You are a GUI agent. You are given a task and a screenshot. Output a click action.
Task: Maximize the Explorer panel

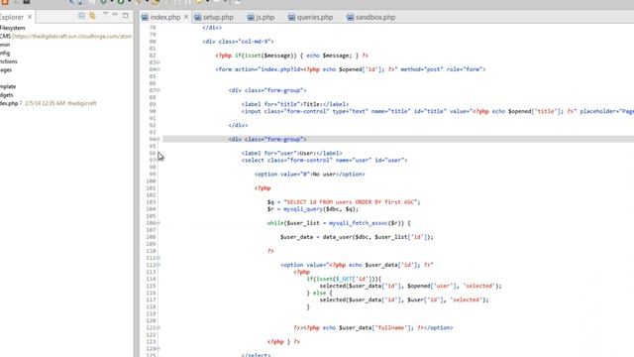point(126,16)
